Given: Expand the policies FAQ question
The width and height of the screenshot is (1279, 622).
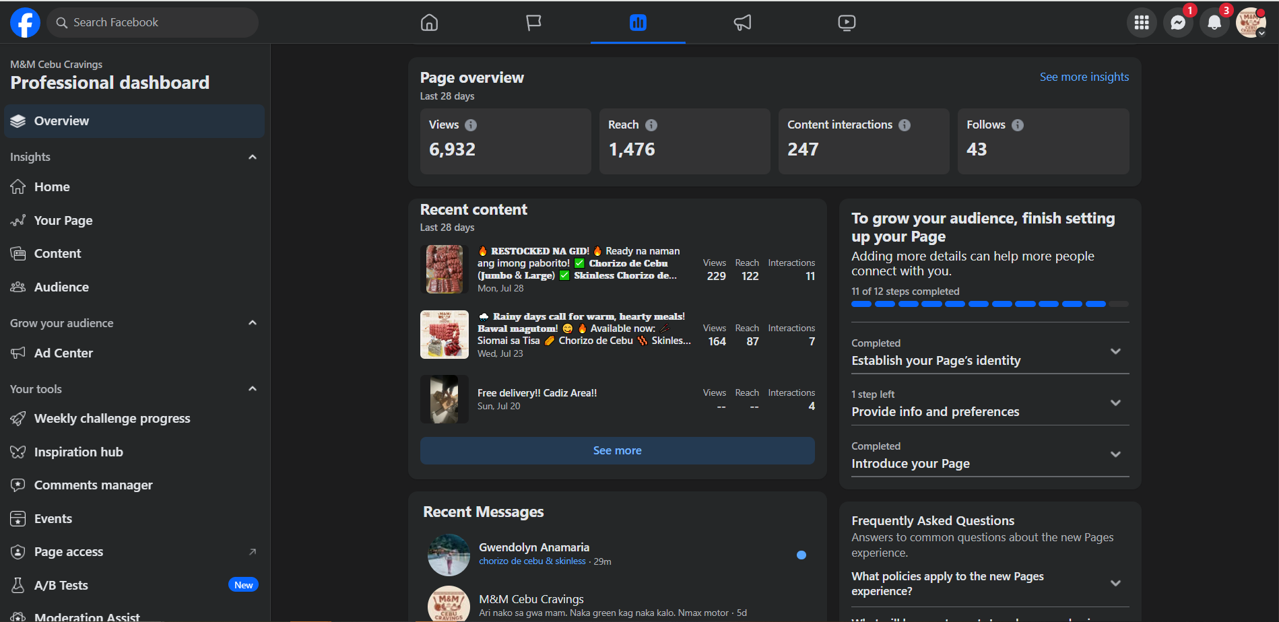Looking at the screenshot, I should (x=1115, y=584).
